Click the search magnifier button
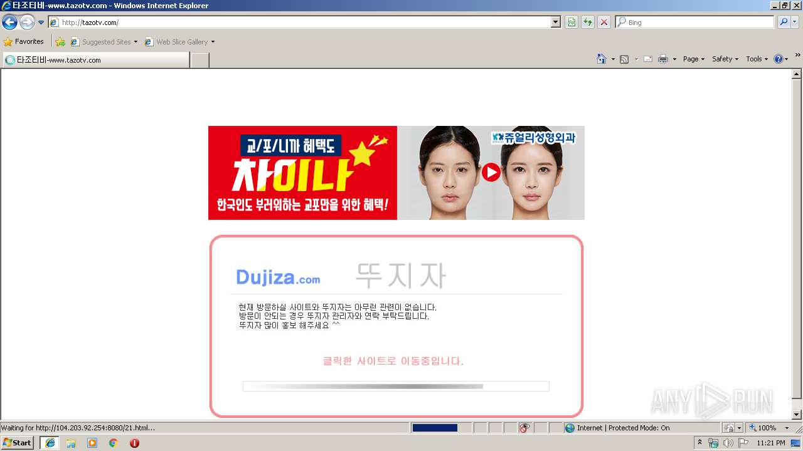The width and height of the screenshot is (803, 451). tap(783, 22)
